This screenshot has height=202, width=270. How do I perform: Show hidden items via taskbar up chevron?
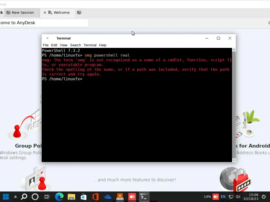[15, 197]
